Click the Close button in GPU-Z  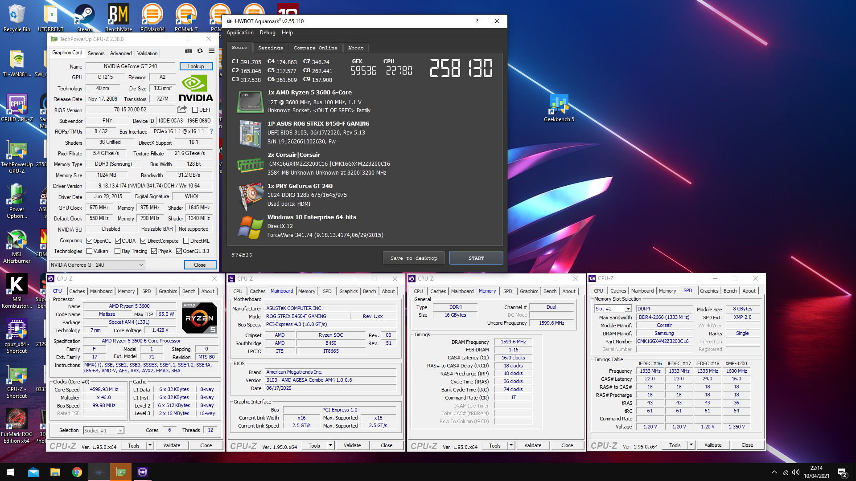[200, 265]
